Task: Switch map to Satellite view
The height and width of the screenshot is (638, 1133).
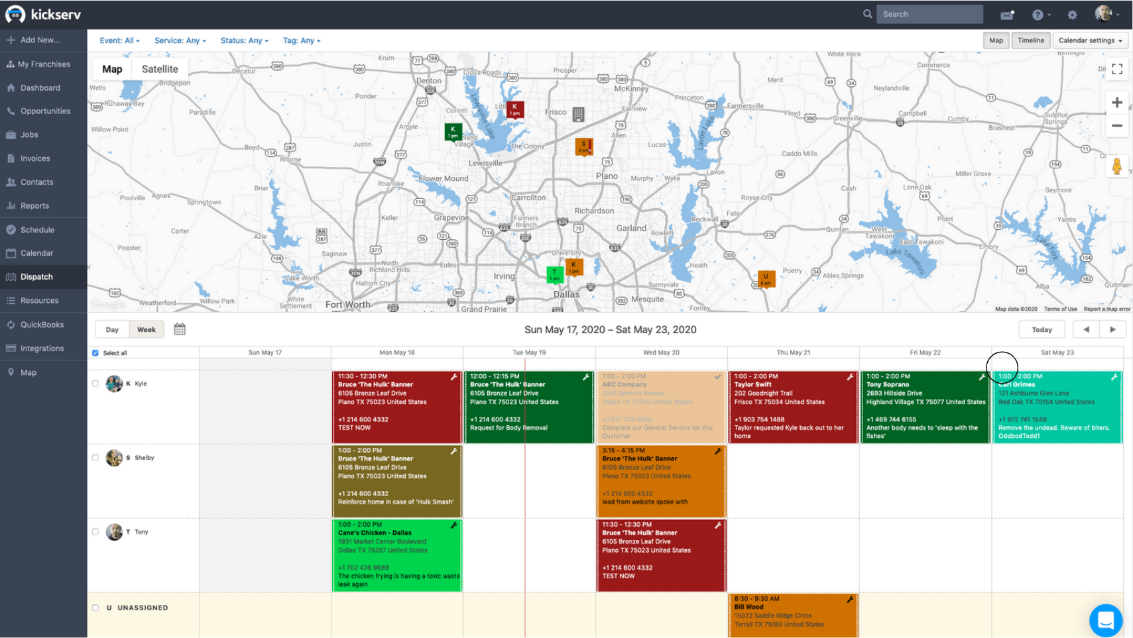Action: (x=160, y=69)
